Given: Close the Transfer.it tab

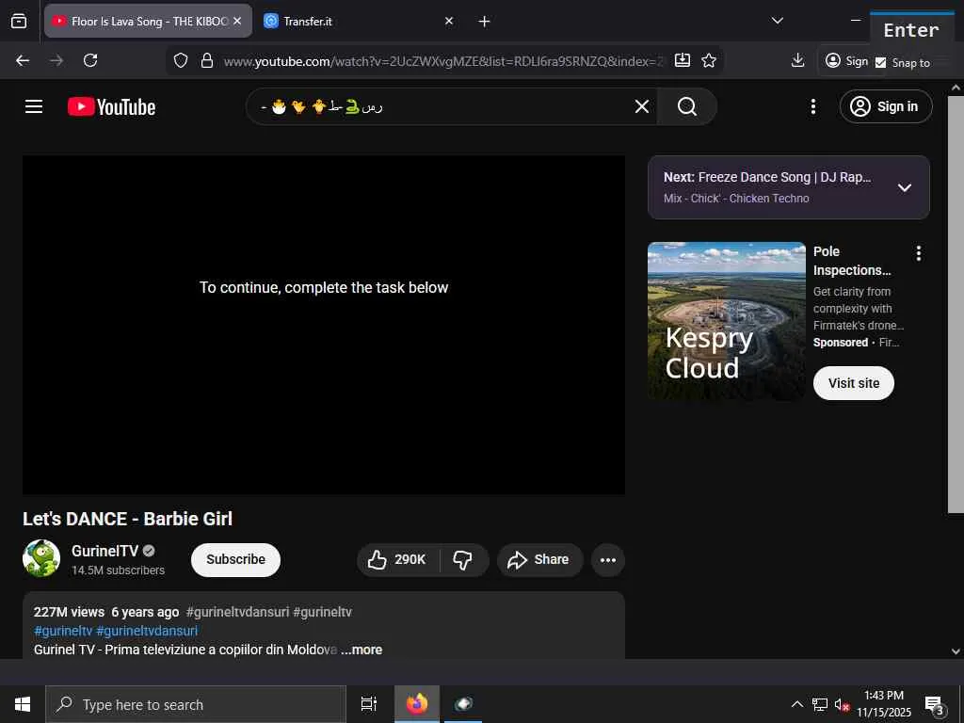Looking at the screenshot, I should [x=449, y=21].
